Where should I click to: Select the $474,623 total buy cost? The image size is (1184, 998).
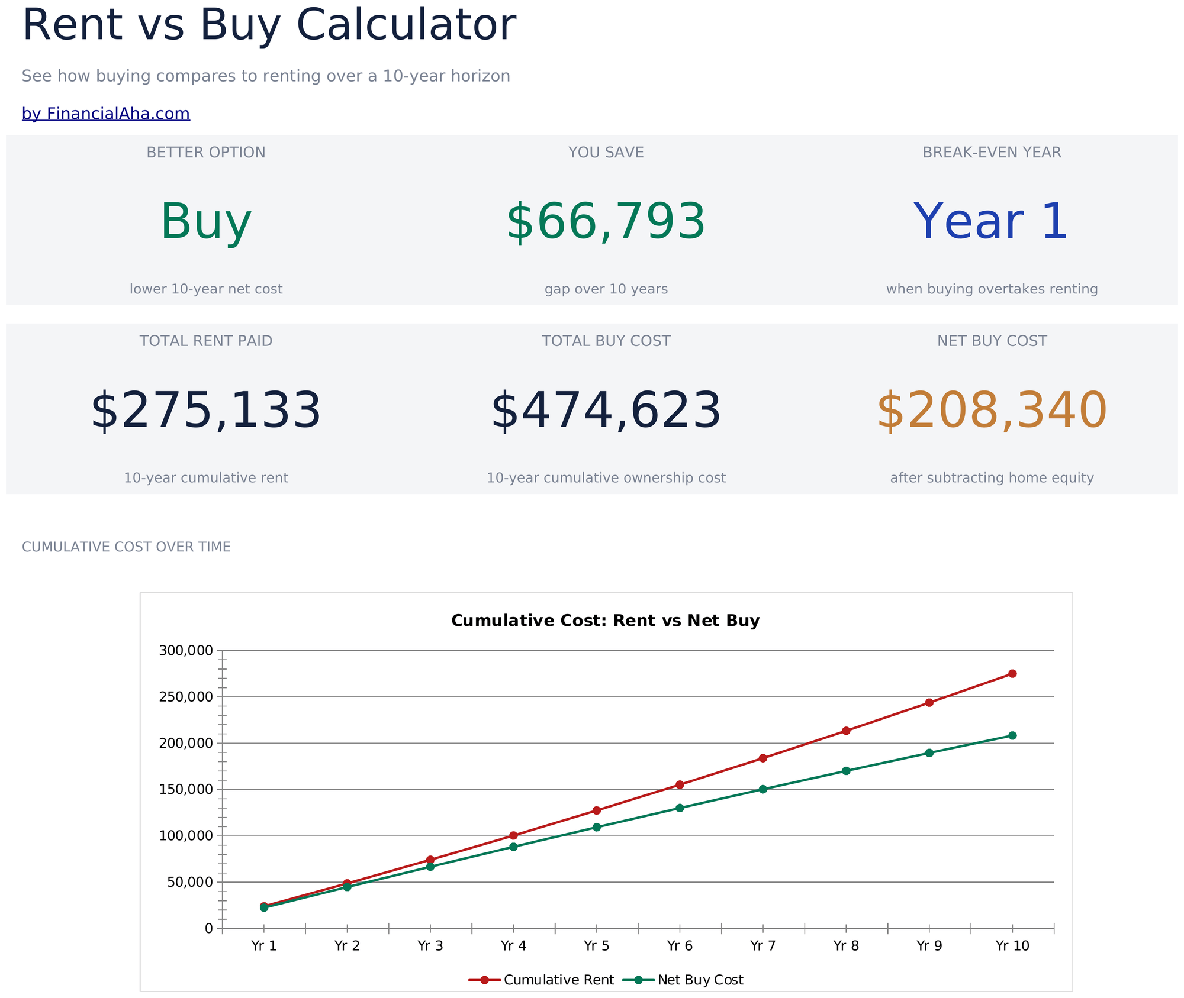(x=606, y=411)
